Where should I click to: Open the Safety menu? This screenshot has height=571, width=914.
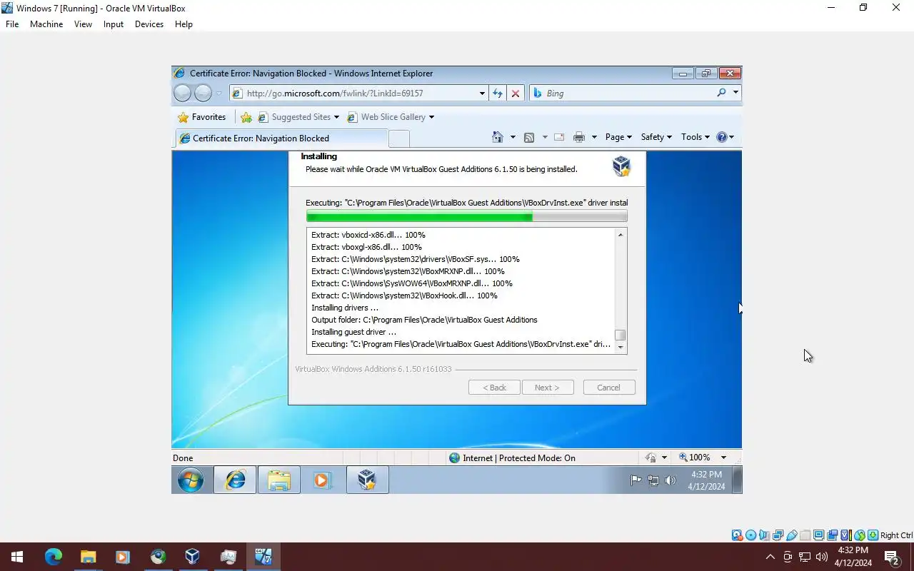point(656,137)
